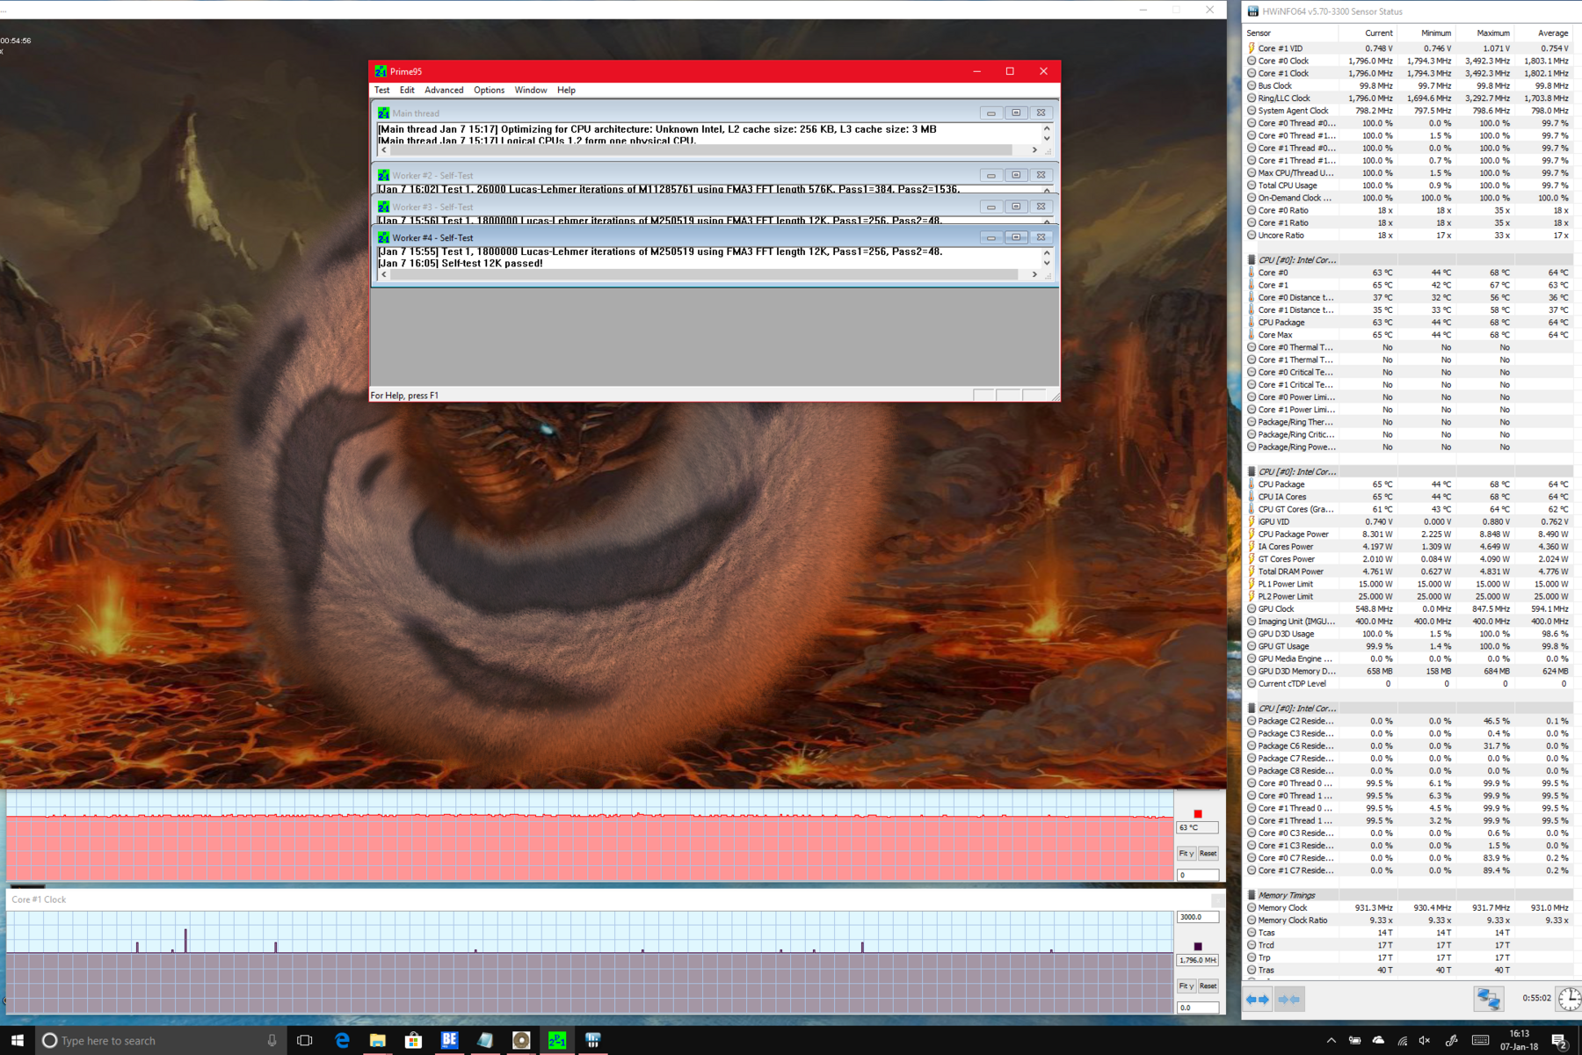
Task: Click Main thread vertical scroll up arrow
Action: coord(1047,128)
